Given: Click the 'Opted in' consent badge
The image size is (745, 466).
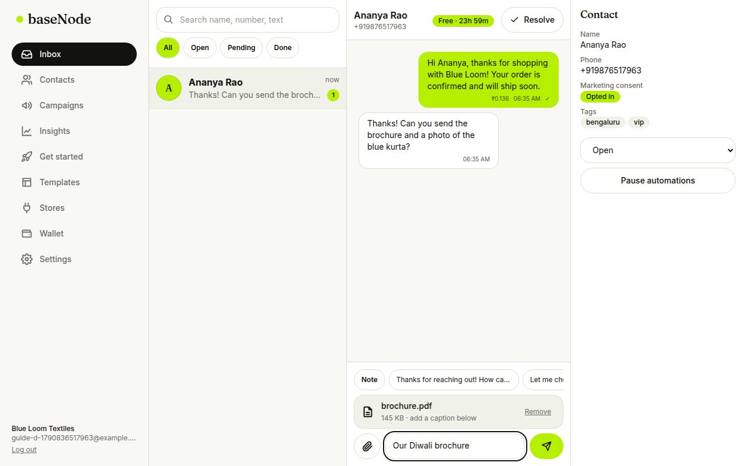Looking at the screenshot, I should [x=600, y=97].
